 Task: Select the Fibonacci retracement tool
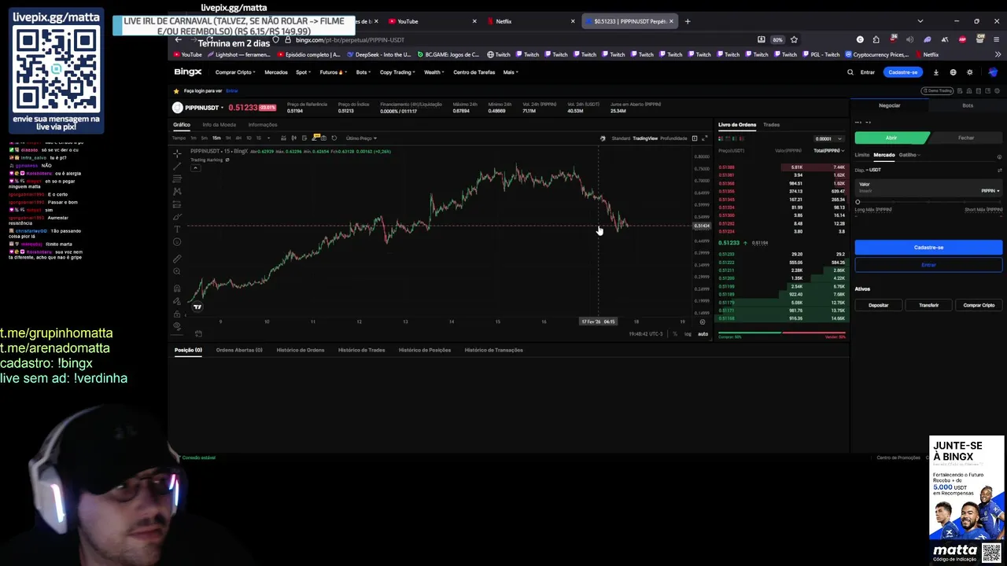[x=177, y=179]
